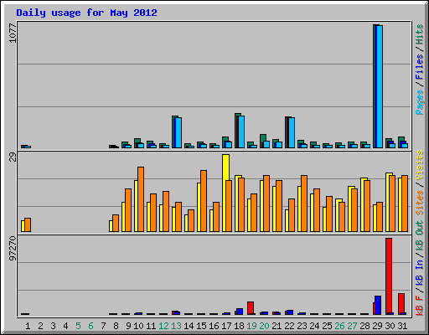The height and width of the screenshot is (335, 429).
Task: Click the orange sites bar on day 23
Action: pyautogui.click(x=304, y=204)
